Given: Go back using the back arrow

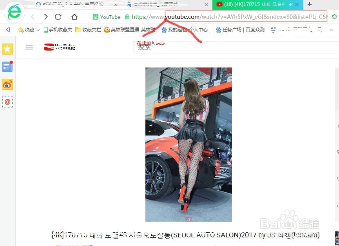Looking at the screenshot, I should point(33,16).
